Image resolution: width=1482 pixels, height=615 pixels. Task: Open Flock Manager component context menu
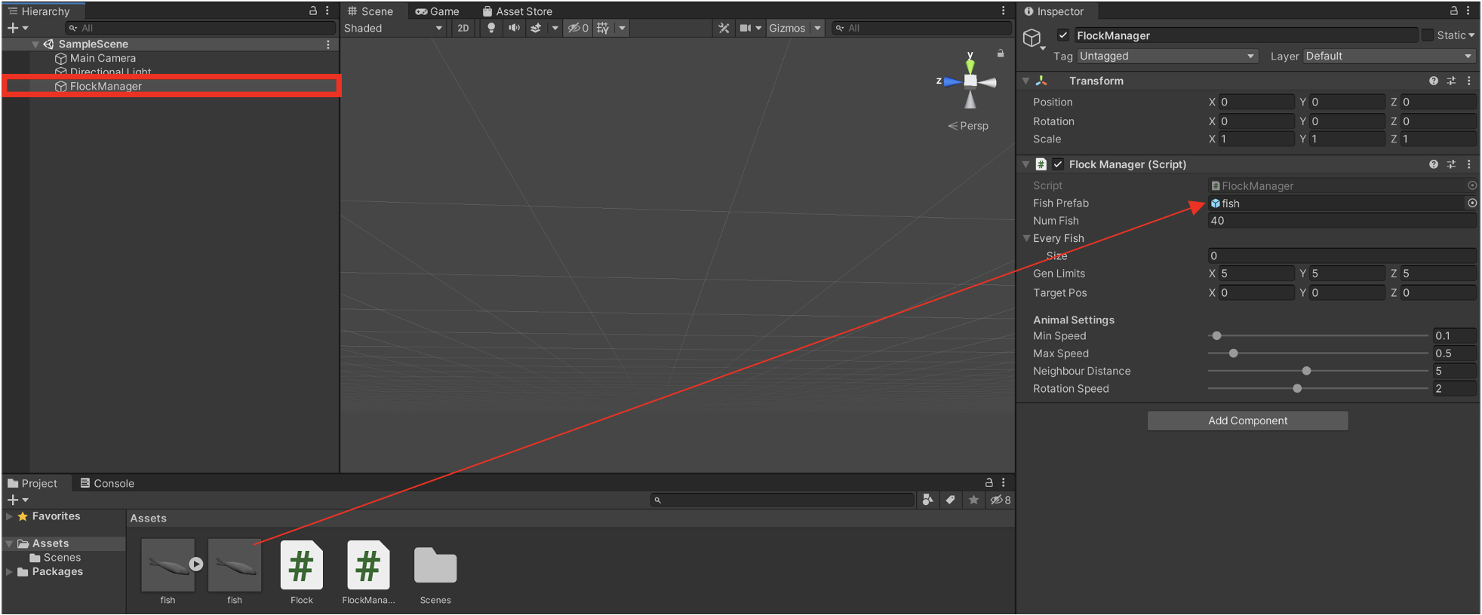point(1468,164)
